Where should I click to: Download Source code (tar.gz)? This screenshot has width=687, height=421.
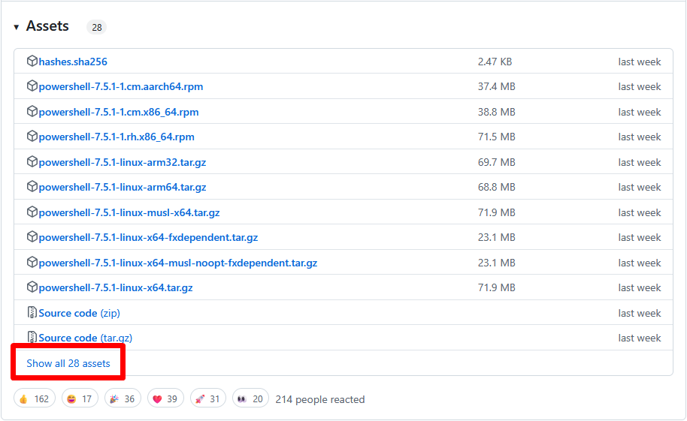coord(86,338)
